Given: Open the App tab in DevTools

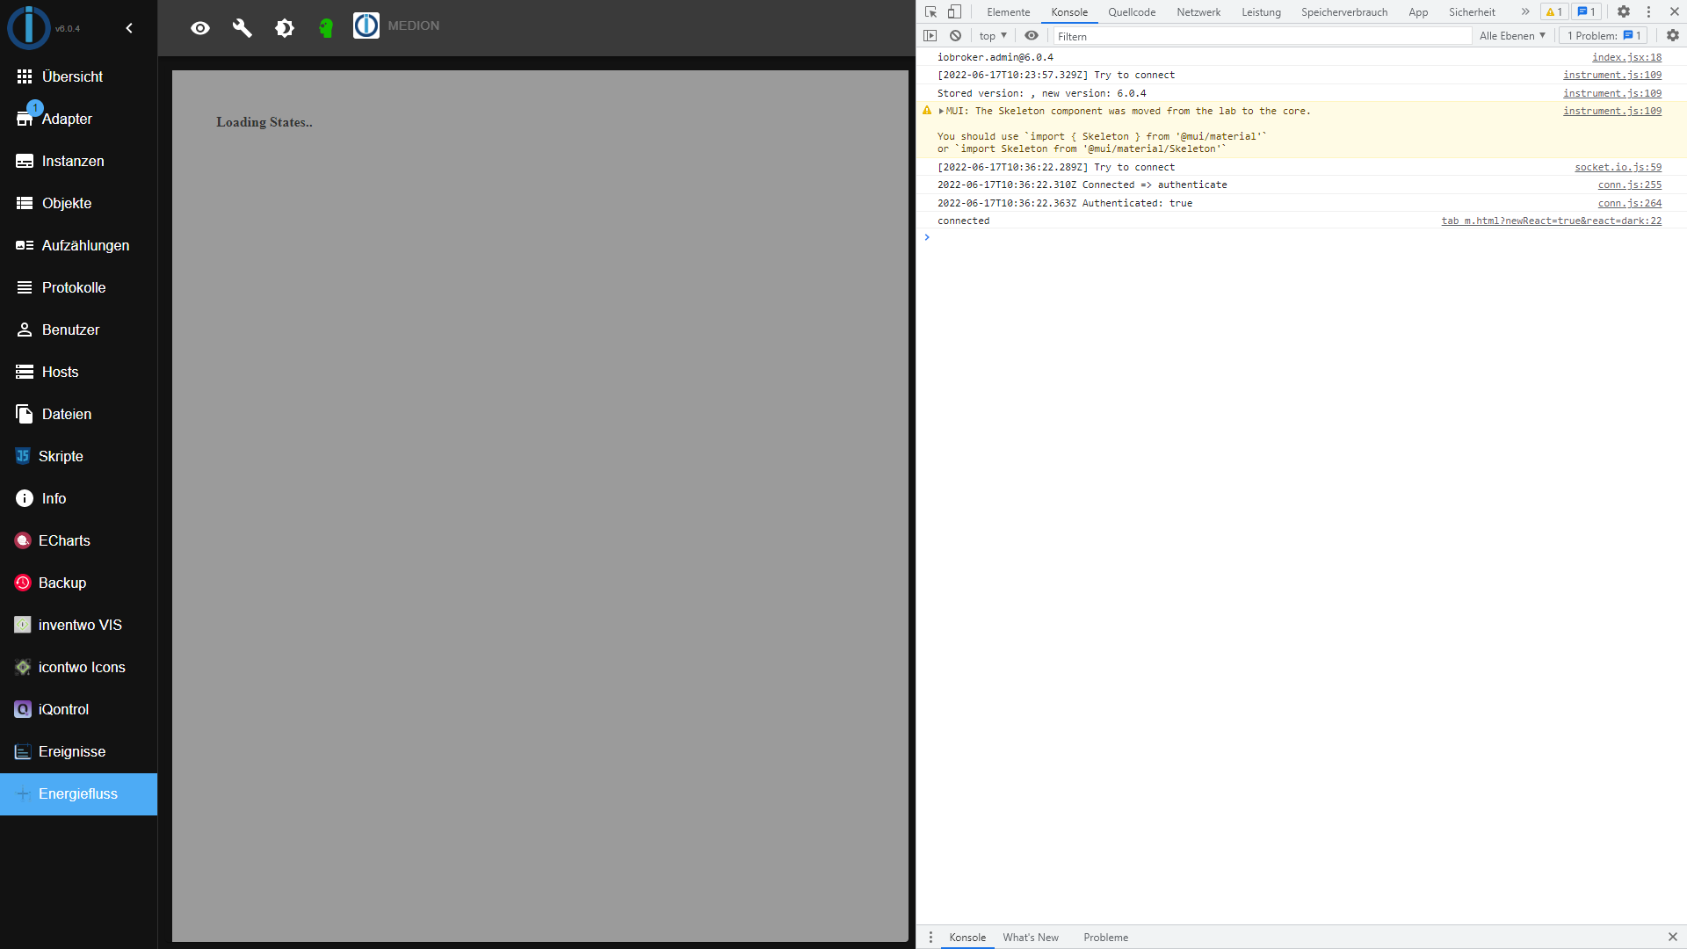Looking at the screenshot, I should coord(1418,12).
